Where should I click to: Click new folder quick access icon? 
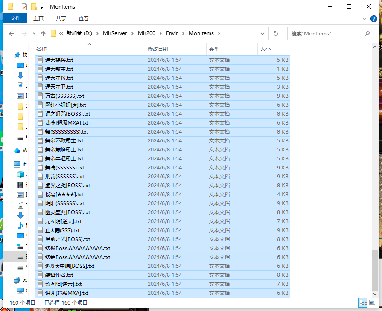pyautogui.click(x=34, y=7)
